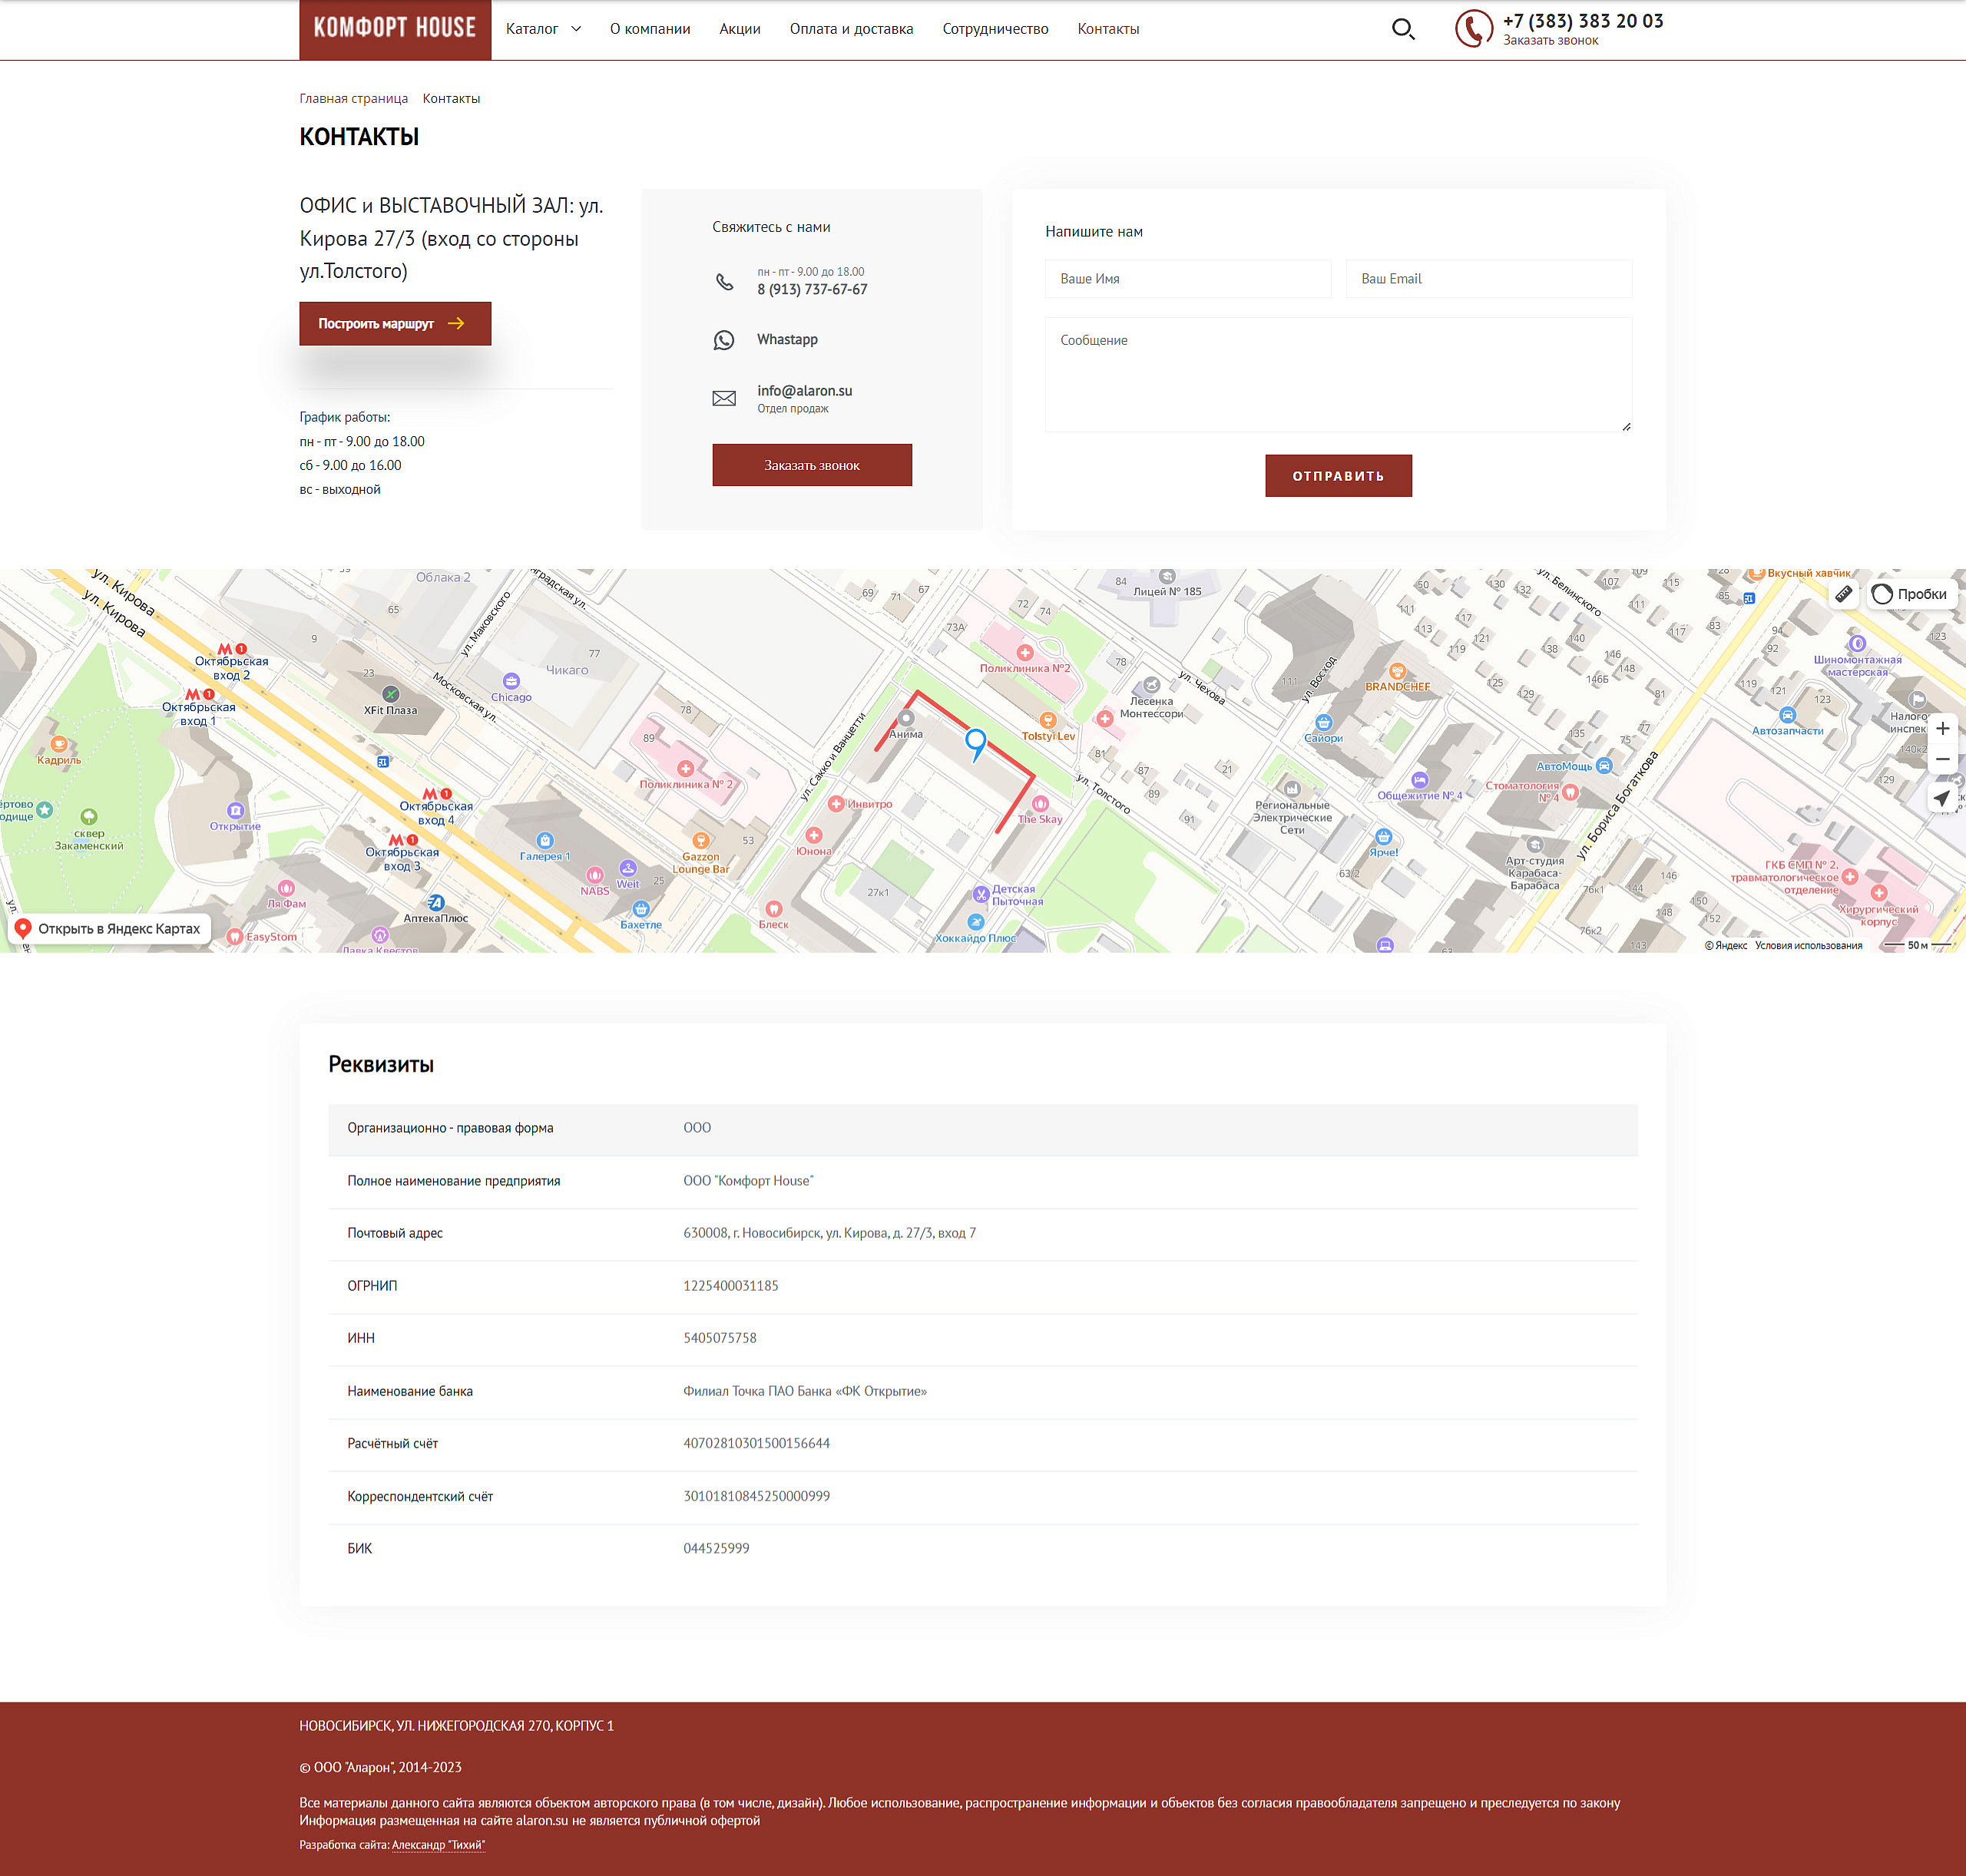This screenshot has width=1966, height=1876.
Task: Click the Главная страница breadcrumb
Action: click(x=354, y=98)
